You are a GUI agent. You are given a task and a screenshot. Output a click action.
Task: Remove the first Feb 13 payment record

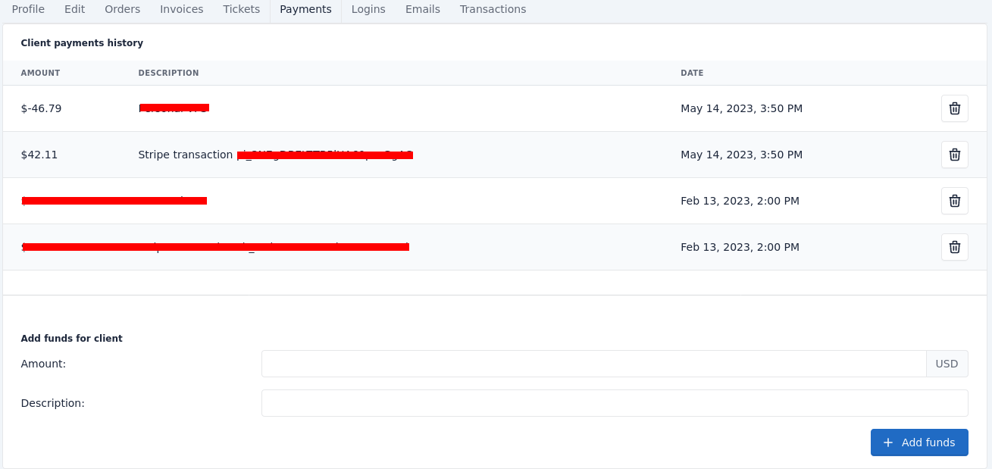[954, 201]
